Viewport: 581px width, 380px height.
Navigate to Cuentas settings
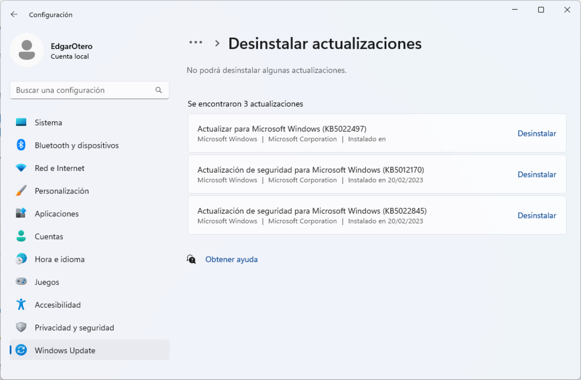(90, 236)
